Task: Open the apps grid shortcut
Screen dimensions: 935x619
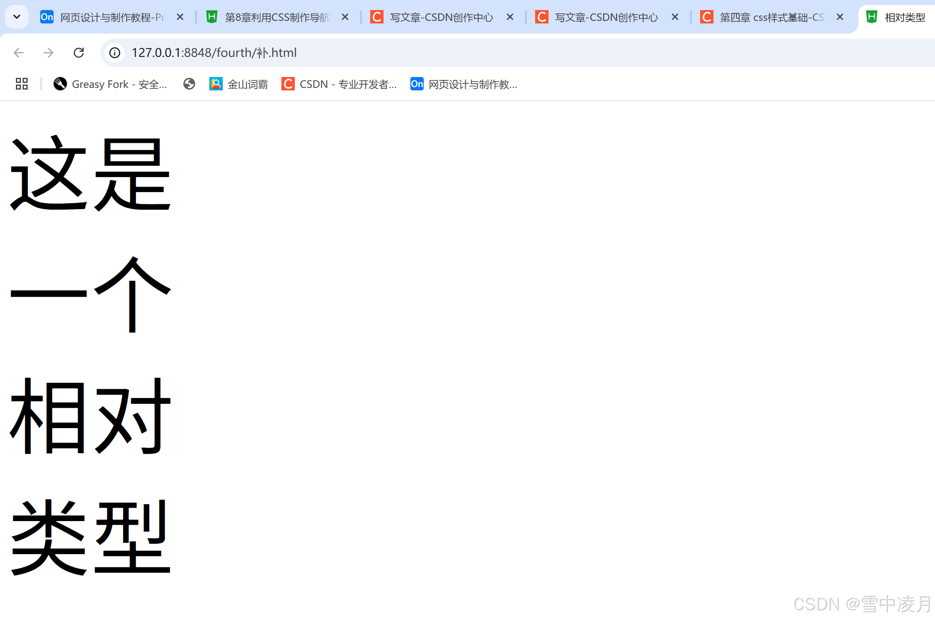Action: coord(22,84)
